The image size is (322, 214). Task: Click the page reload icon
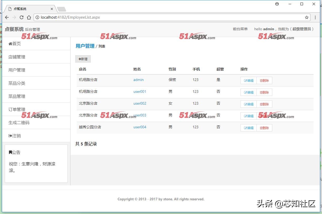(22, 17)
